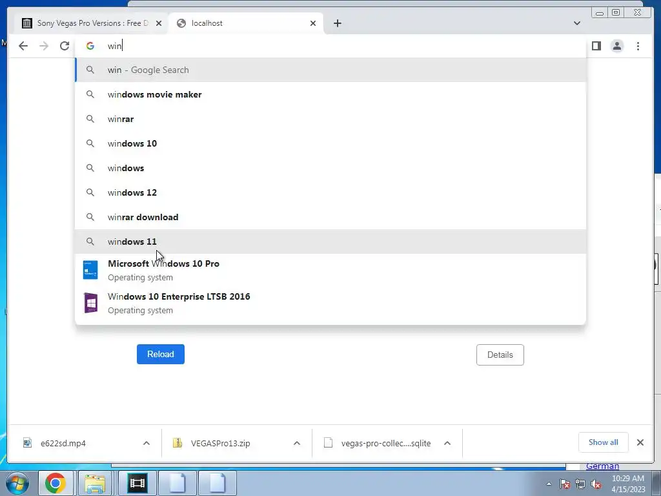Image resolution: width=661 pixels, height=496 pixels.
Task: Open the Windows 10 Enterprise LTSB 2016 suggestion
Action: coord(330,304)
